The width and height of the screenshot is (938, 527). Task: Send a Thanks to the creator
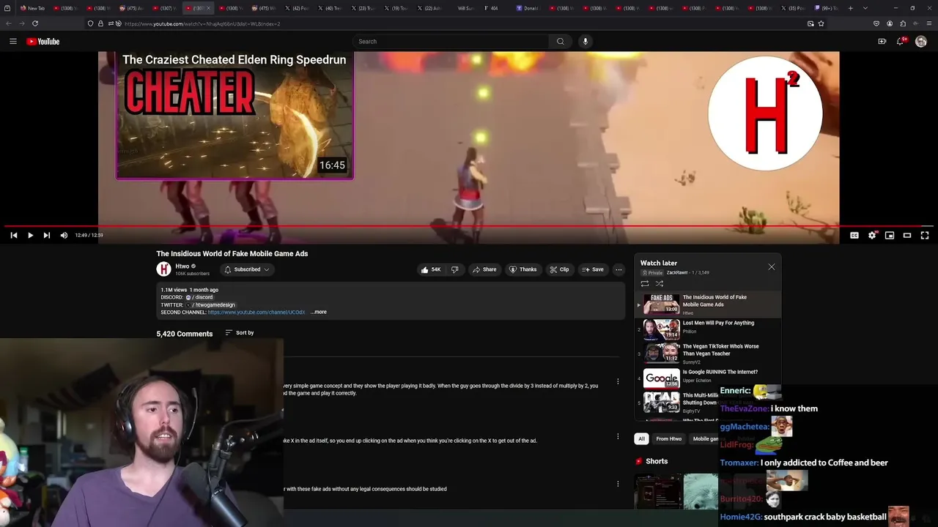523,269
